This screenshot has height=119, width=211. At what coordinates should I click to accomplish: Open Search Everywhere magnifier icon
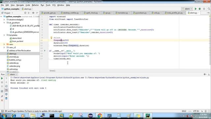coord(209,9)
